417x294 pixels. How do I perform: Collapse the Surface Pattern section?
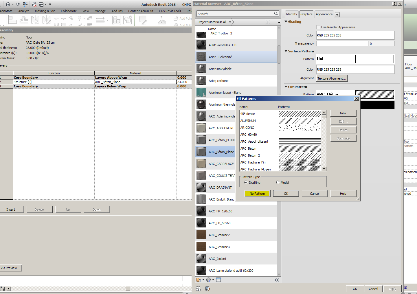[286, 51]
